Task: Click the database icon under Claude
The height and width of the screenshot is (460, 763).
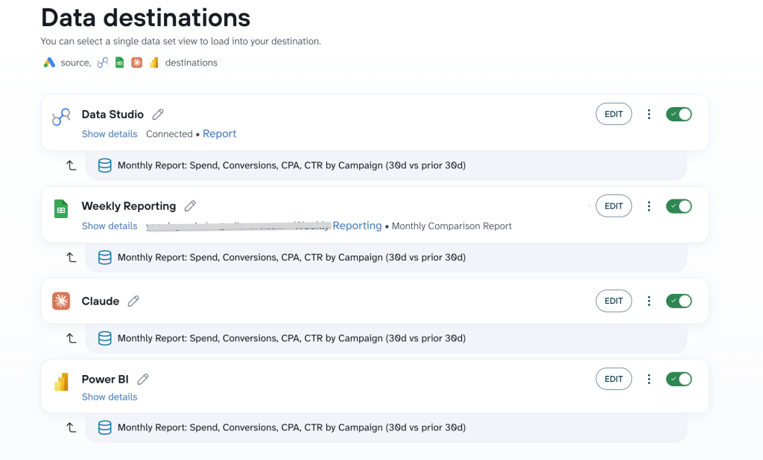Action: [x=104, y=338]
